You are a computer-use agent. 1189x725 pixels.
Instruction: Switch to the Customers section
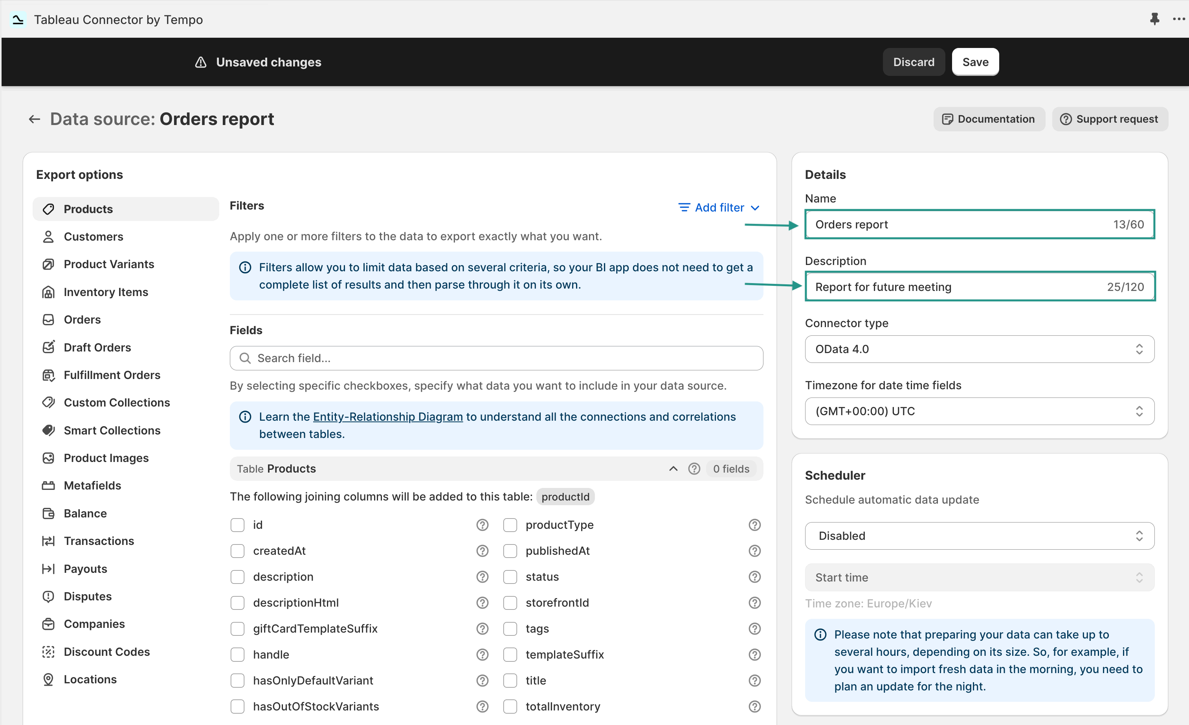[94, 237]
